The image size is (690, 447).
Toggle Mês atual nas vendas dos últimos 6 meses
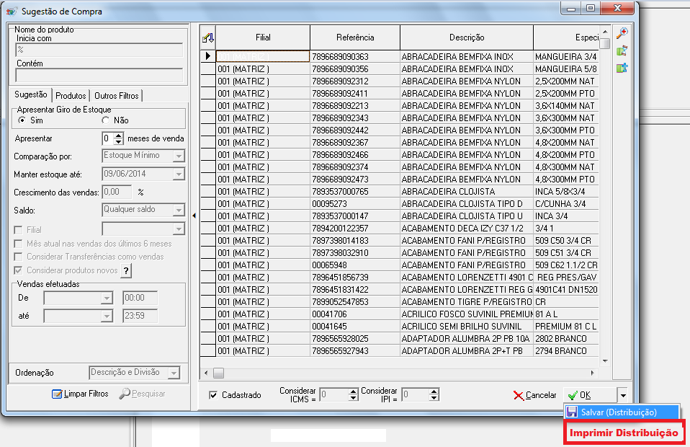(x=18, y=244)
